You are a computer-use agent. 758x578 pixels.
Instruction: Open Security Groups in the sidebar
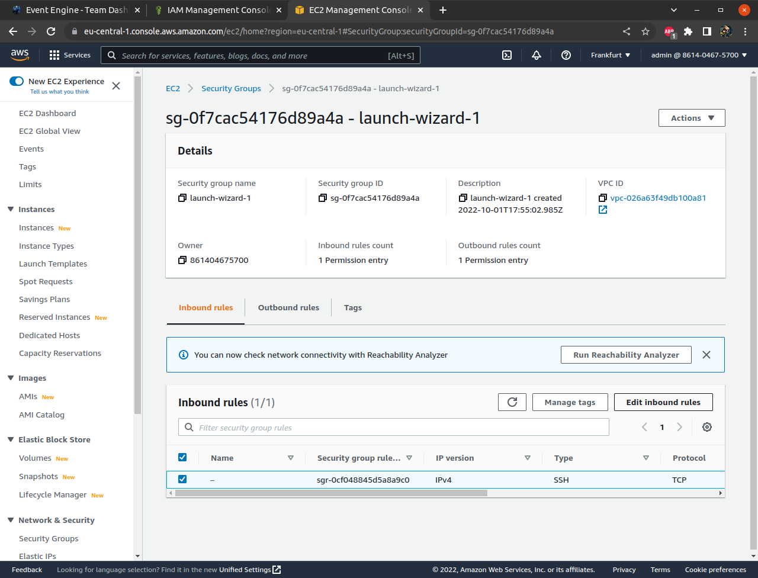pos(49,538)
